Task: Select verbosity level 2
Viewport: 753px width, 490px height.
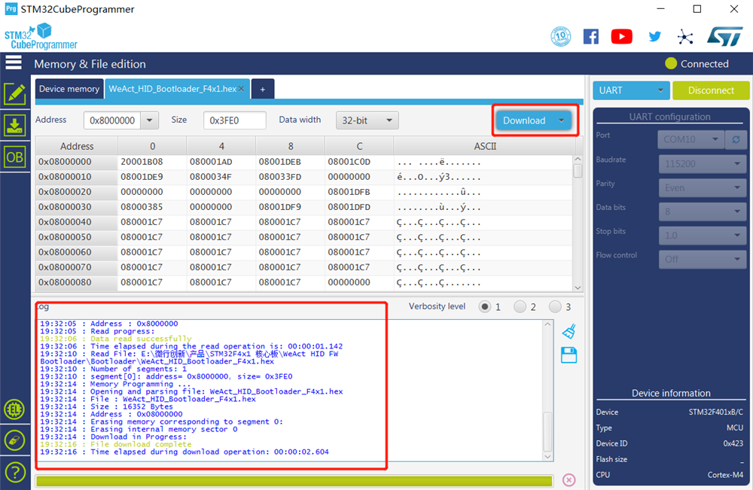Action: click(520, 306)
